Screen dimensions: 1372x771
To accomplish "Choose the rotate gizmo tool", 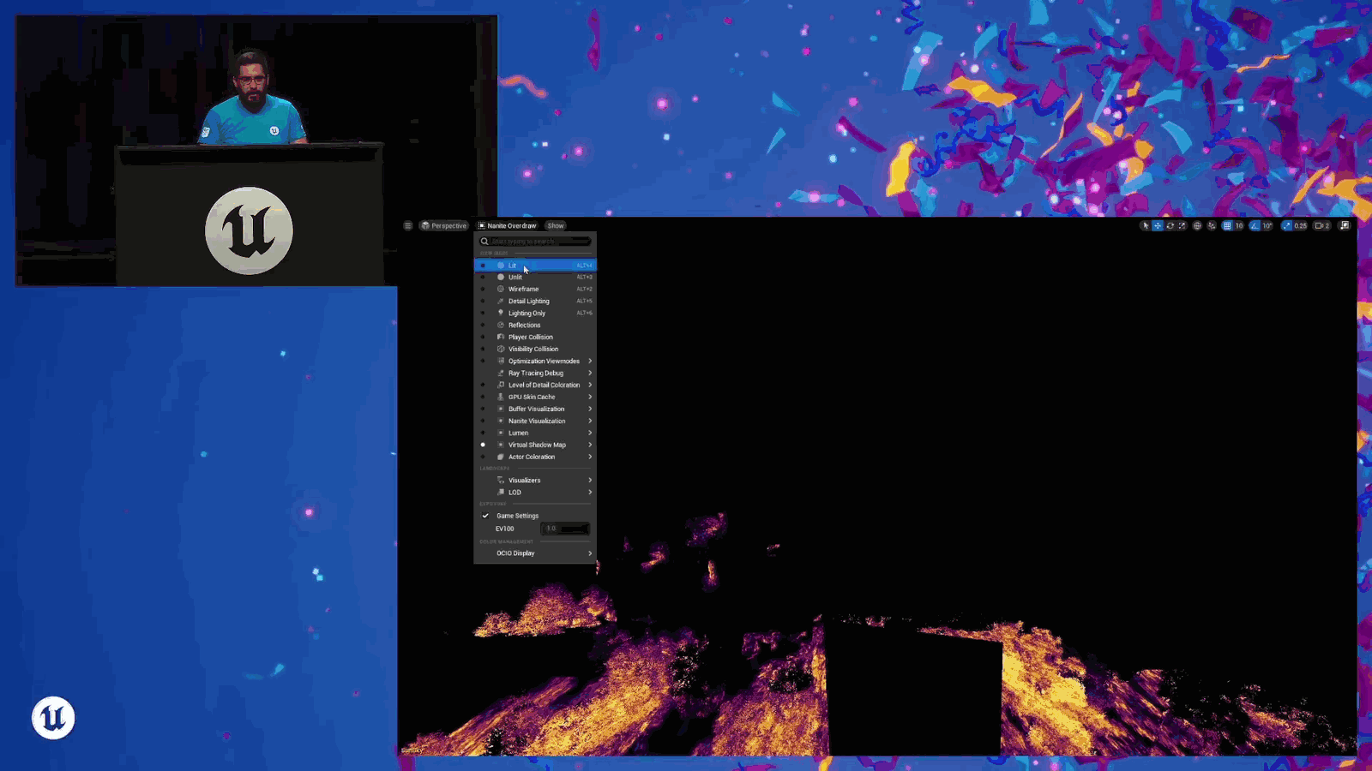I will click(x=1170, y=225).
